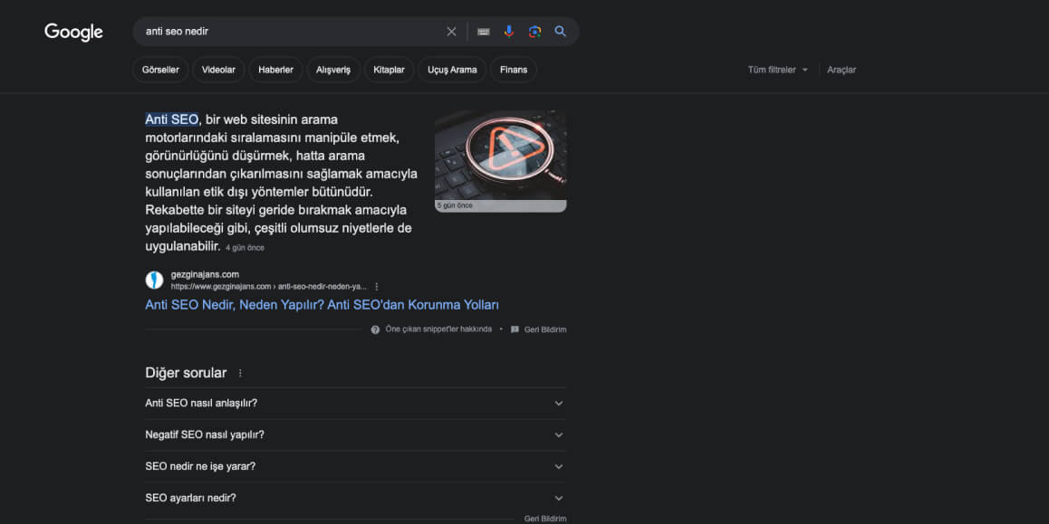Expand 'SEO ayarları nedir?' question
Image resolution: width=1049 pixels, height=524 pixels.
point(355,498)
